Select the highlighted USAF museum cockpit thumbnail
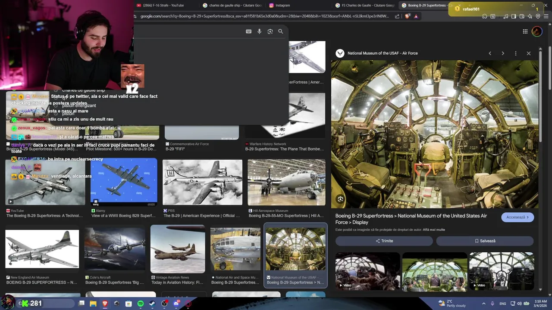Image resolution: width=552 pixels, height=310 pixels. [295, 249]
